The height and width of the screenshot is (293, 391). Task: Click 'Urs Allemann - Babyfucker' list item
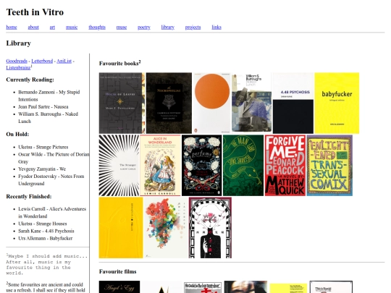coord(46,238)
